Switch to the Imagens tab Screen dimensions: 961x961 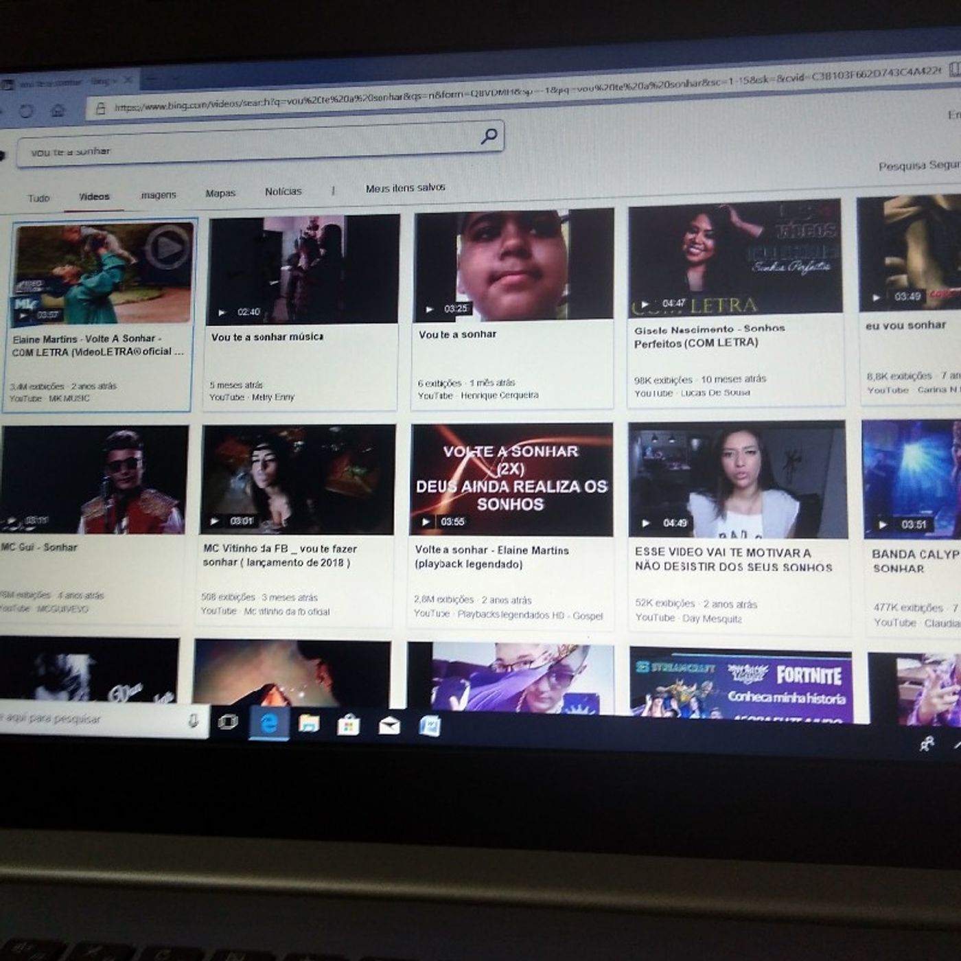[x=159, y=196]
